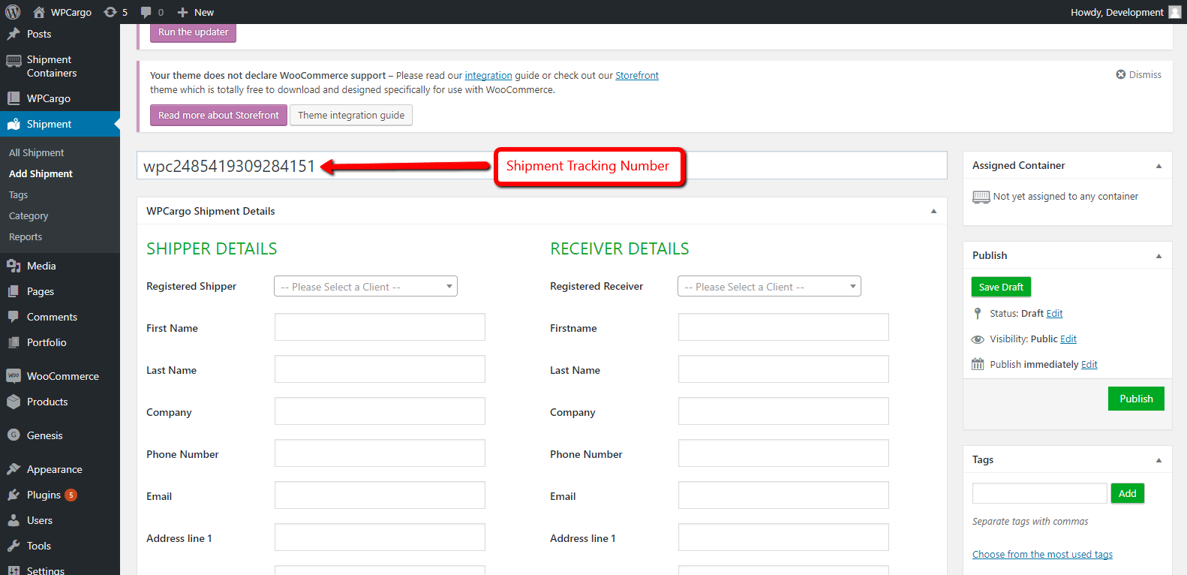Click the Shipment sidebar icon
Image resolution: width=1187 pixels, height=575 pixels.
click(14, 124)
